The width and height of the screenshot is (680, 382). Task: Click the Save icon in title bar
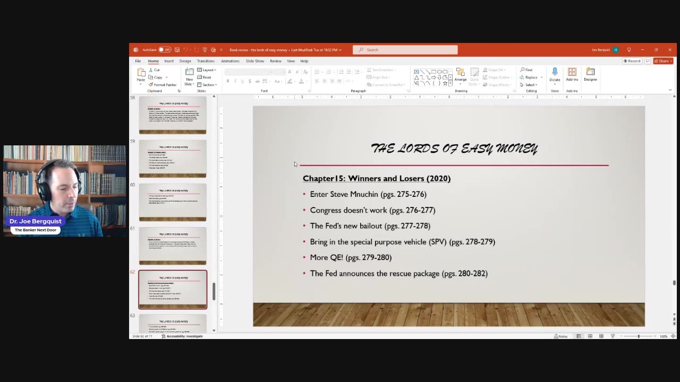(177, 50)
